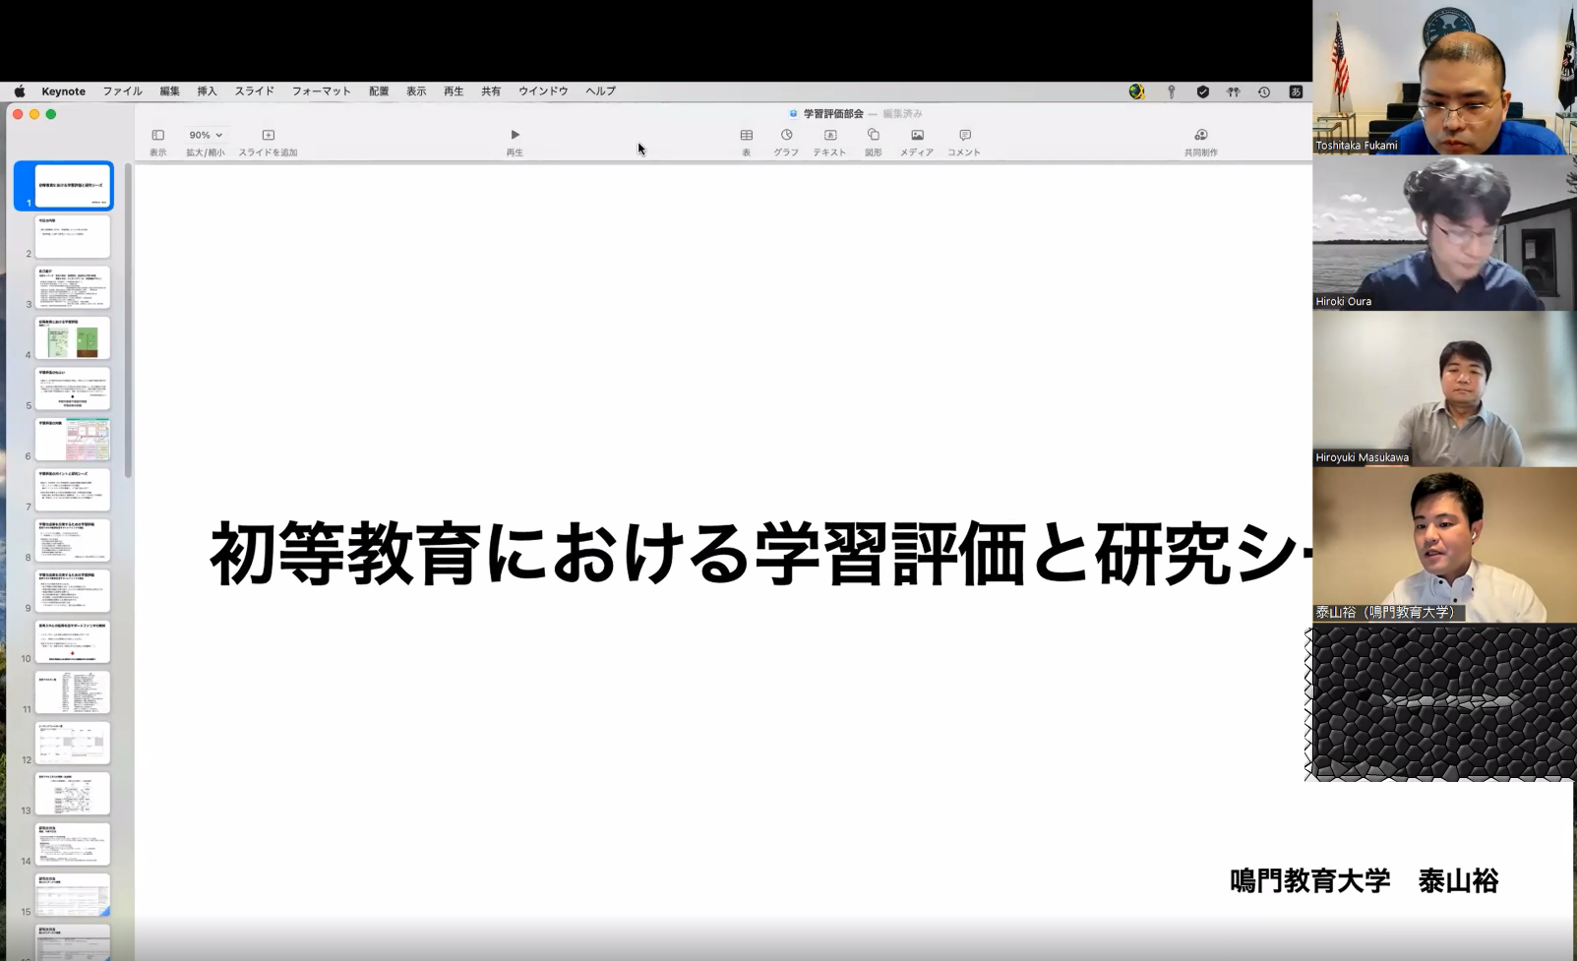
Task: Open the ファイル menu in menu bar
Action: point(122,91)
